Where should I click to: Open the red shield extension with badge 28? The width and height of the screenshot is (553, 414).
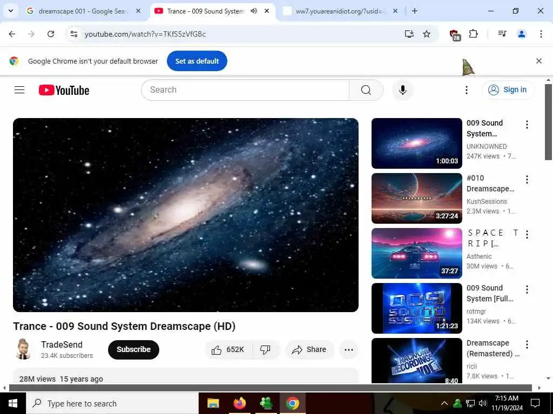[x=455, y=34]
